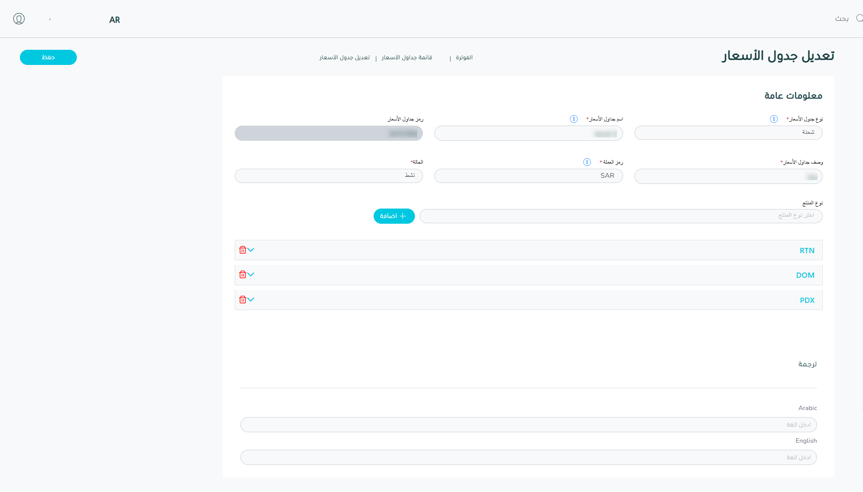
Task: Switch language via AR selector
Action: pos(114,20)
